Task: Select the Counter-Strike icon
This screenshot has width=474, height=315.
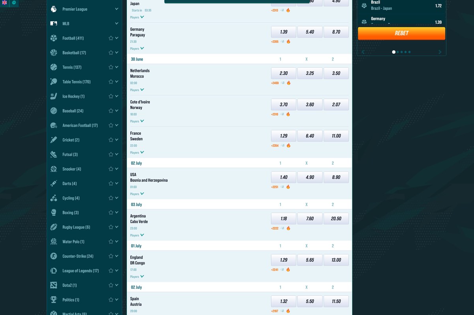Action: (54, 256)
